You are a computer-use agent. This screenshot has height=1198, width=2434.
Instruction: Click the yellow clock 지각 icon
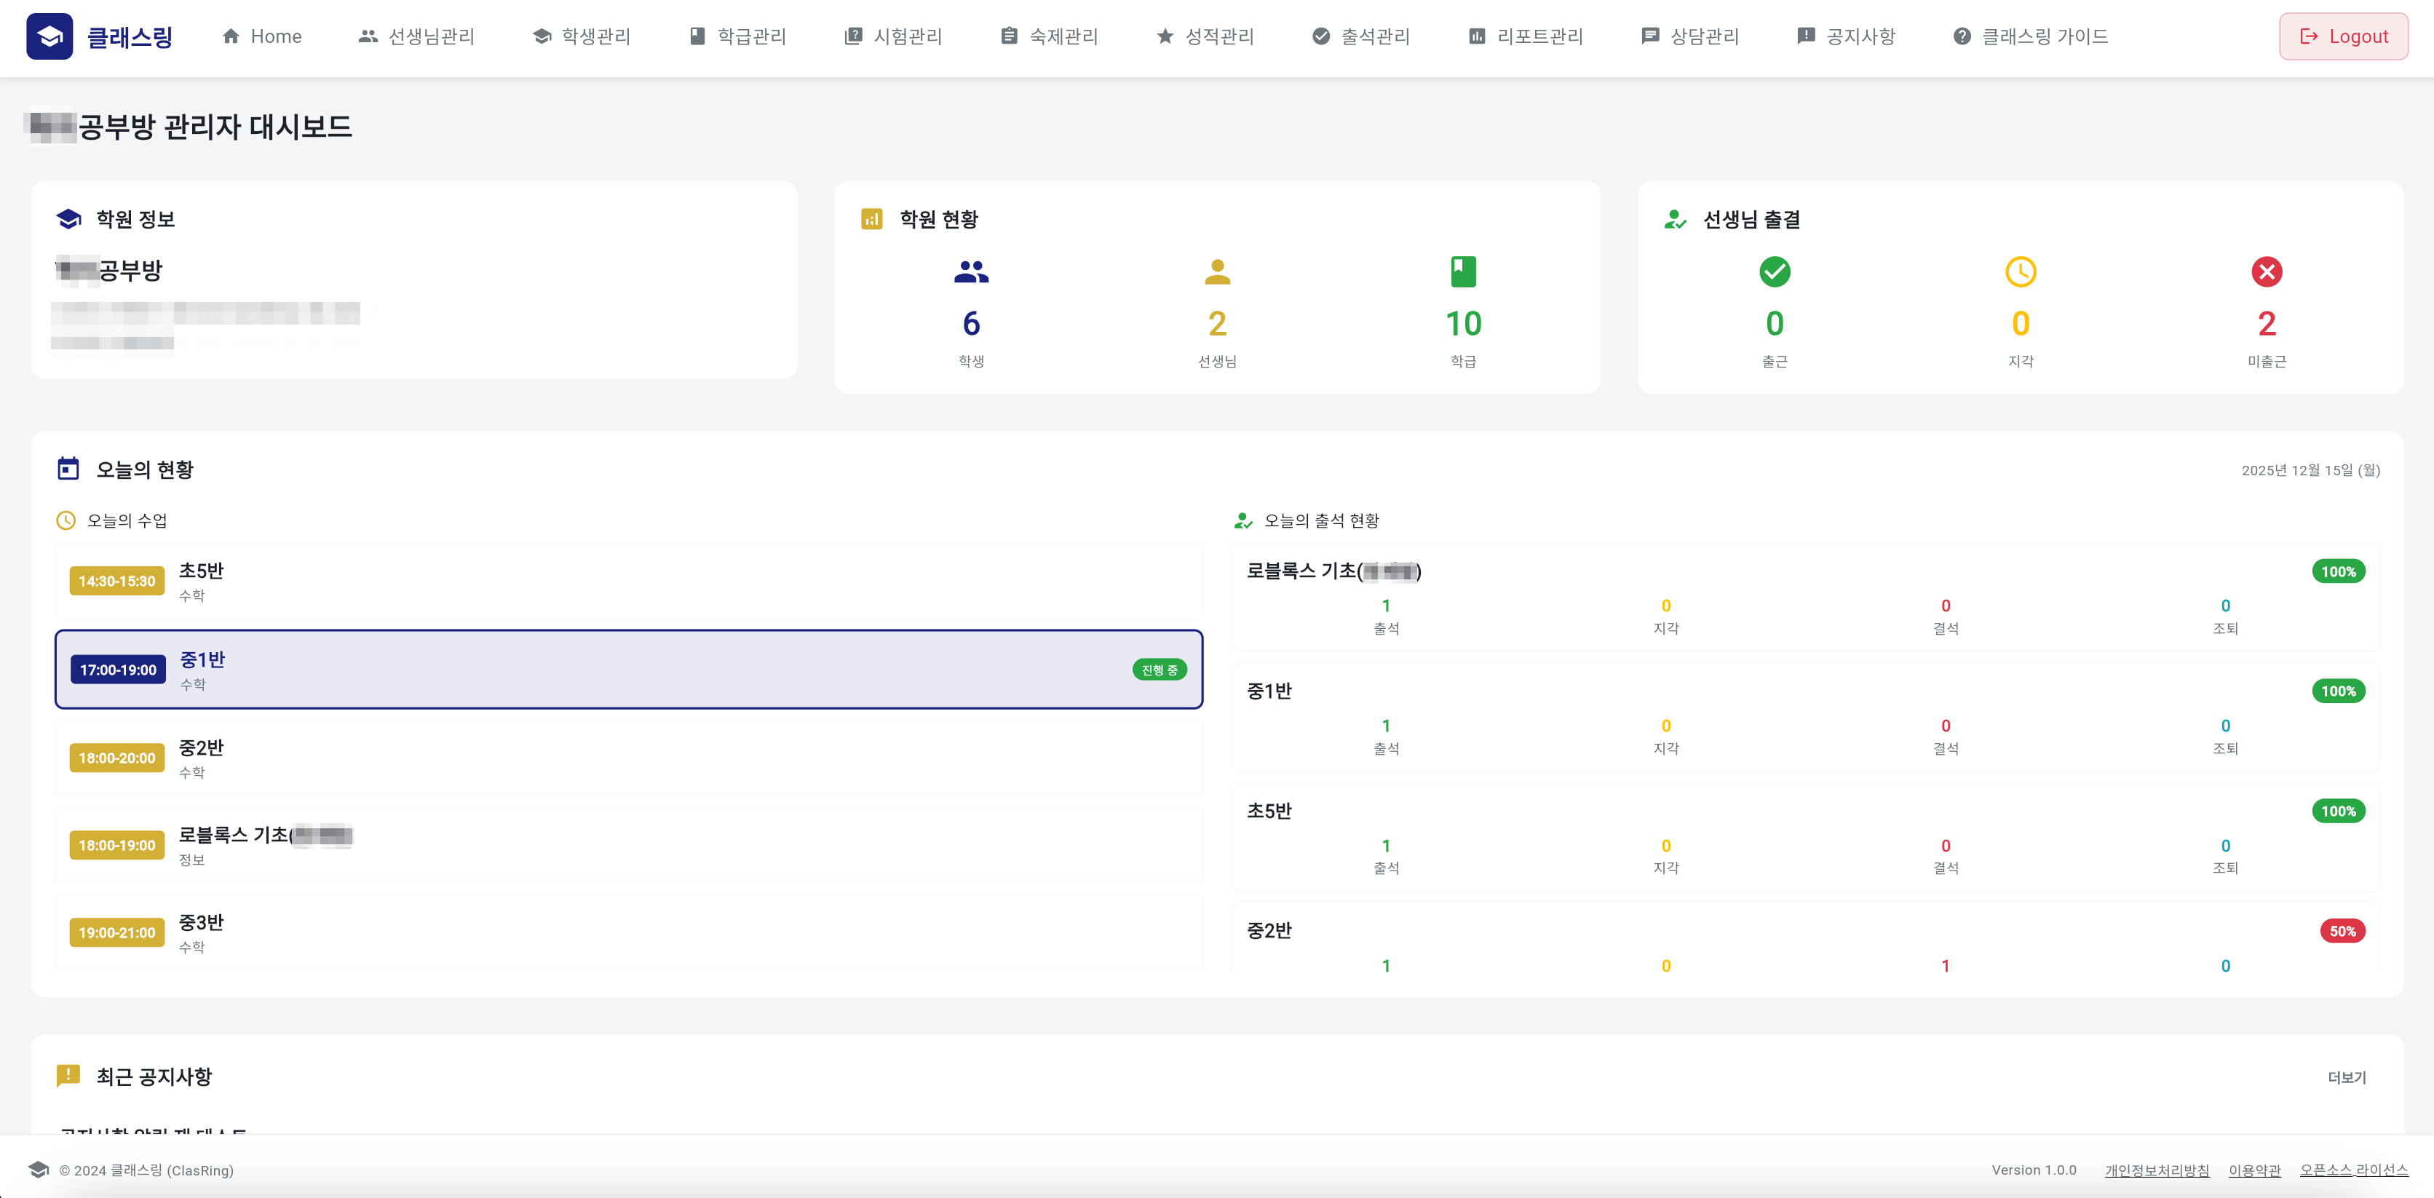pyautogui.click(x=2020, y=272)
